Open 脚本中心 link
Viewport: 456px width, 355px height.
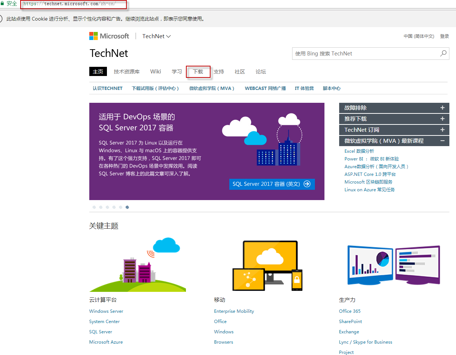[331, 88]
